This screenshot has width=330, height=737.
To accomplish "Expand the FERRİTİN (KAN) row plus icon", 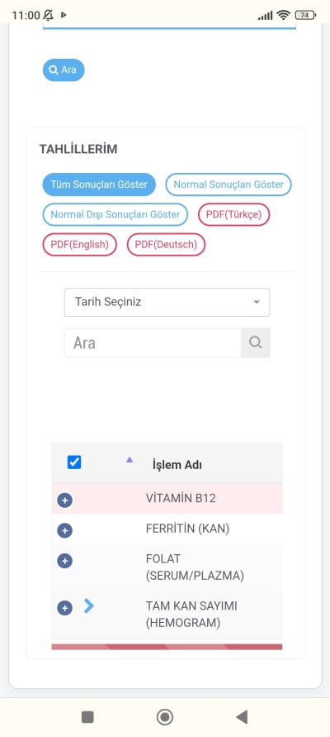I will (64, 531).
